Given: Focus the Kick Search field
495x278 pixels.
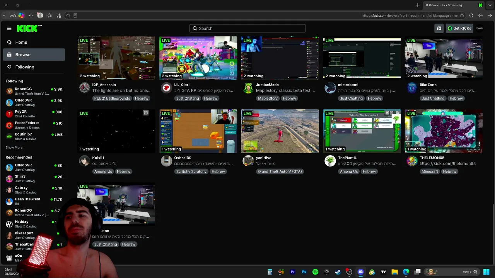Looking at the screenshot, I should pyautogui.click(x=247, y=28).
